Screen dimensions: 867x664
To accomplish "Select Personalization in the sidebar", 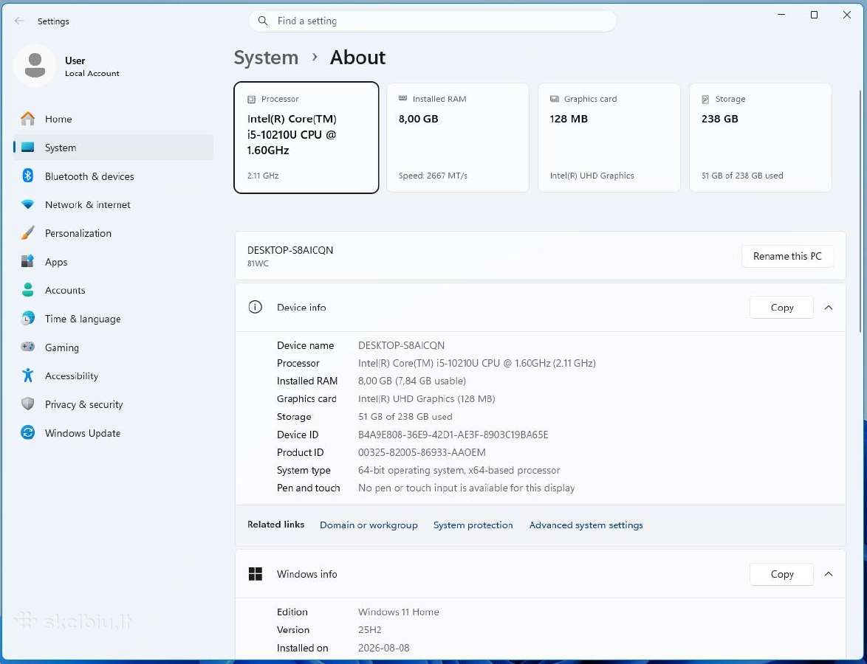I will tap(113, 233).
